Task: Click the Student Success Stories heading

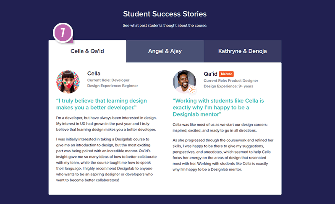Action: click(x=165, y=14)
